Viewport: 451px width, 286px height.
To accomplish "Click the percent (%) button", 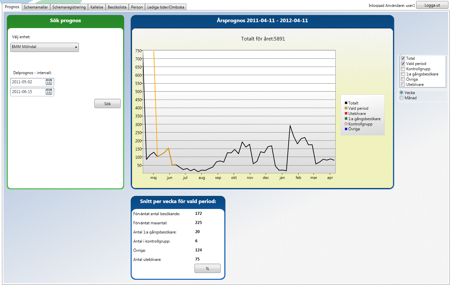I will [x=208, y=269].
